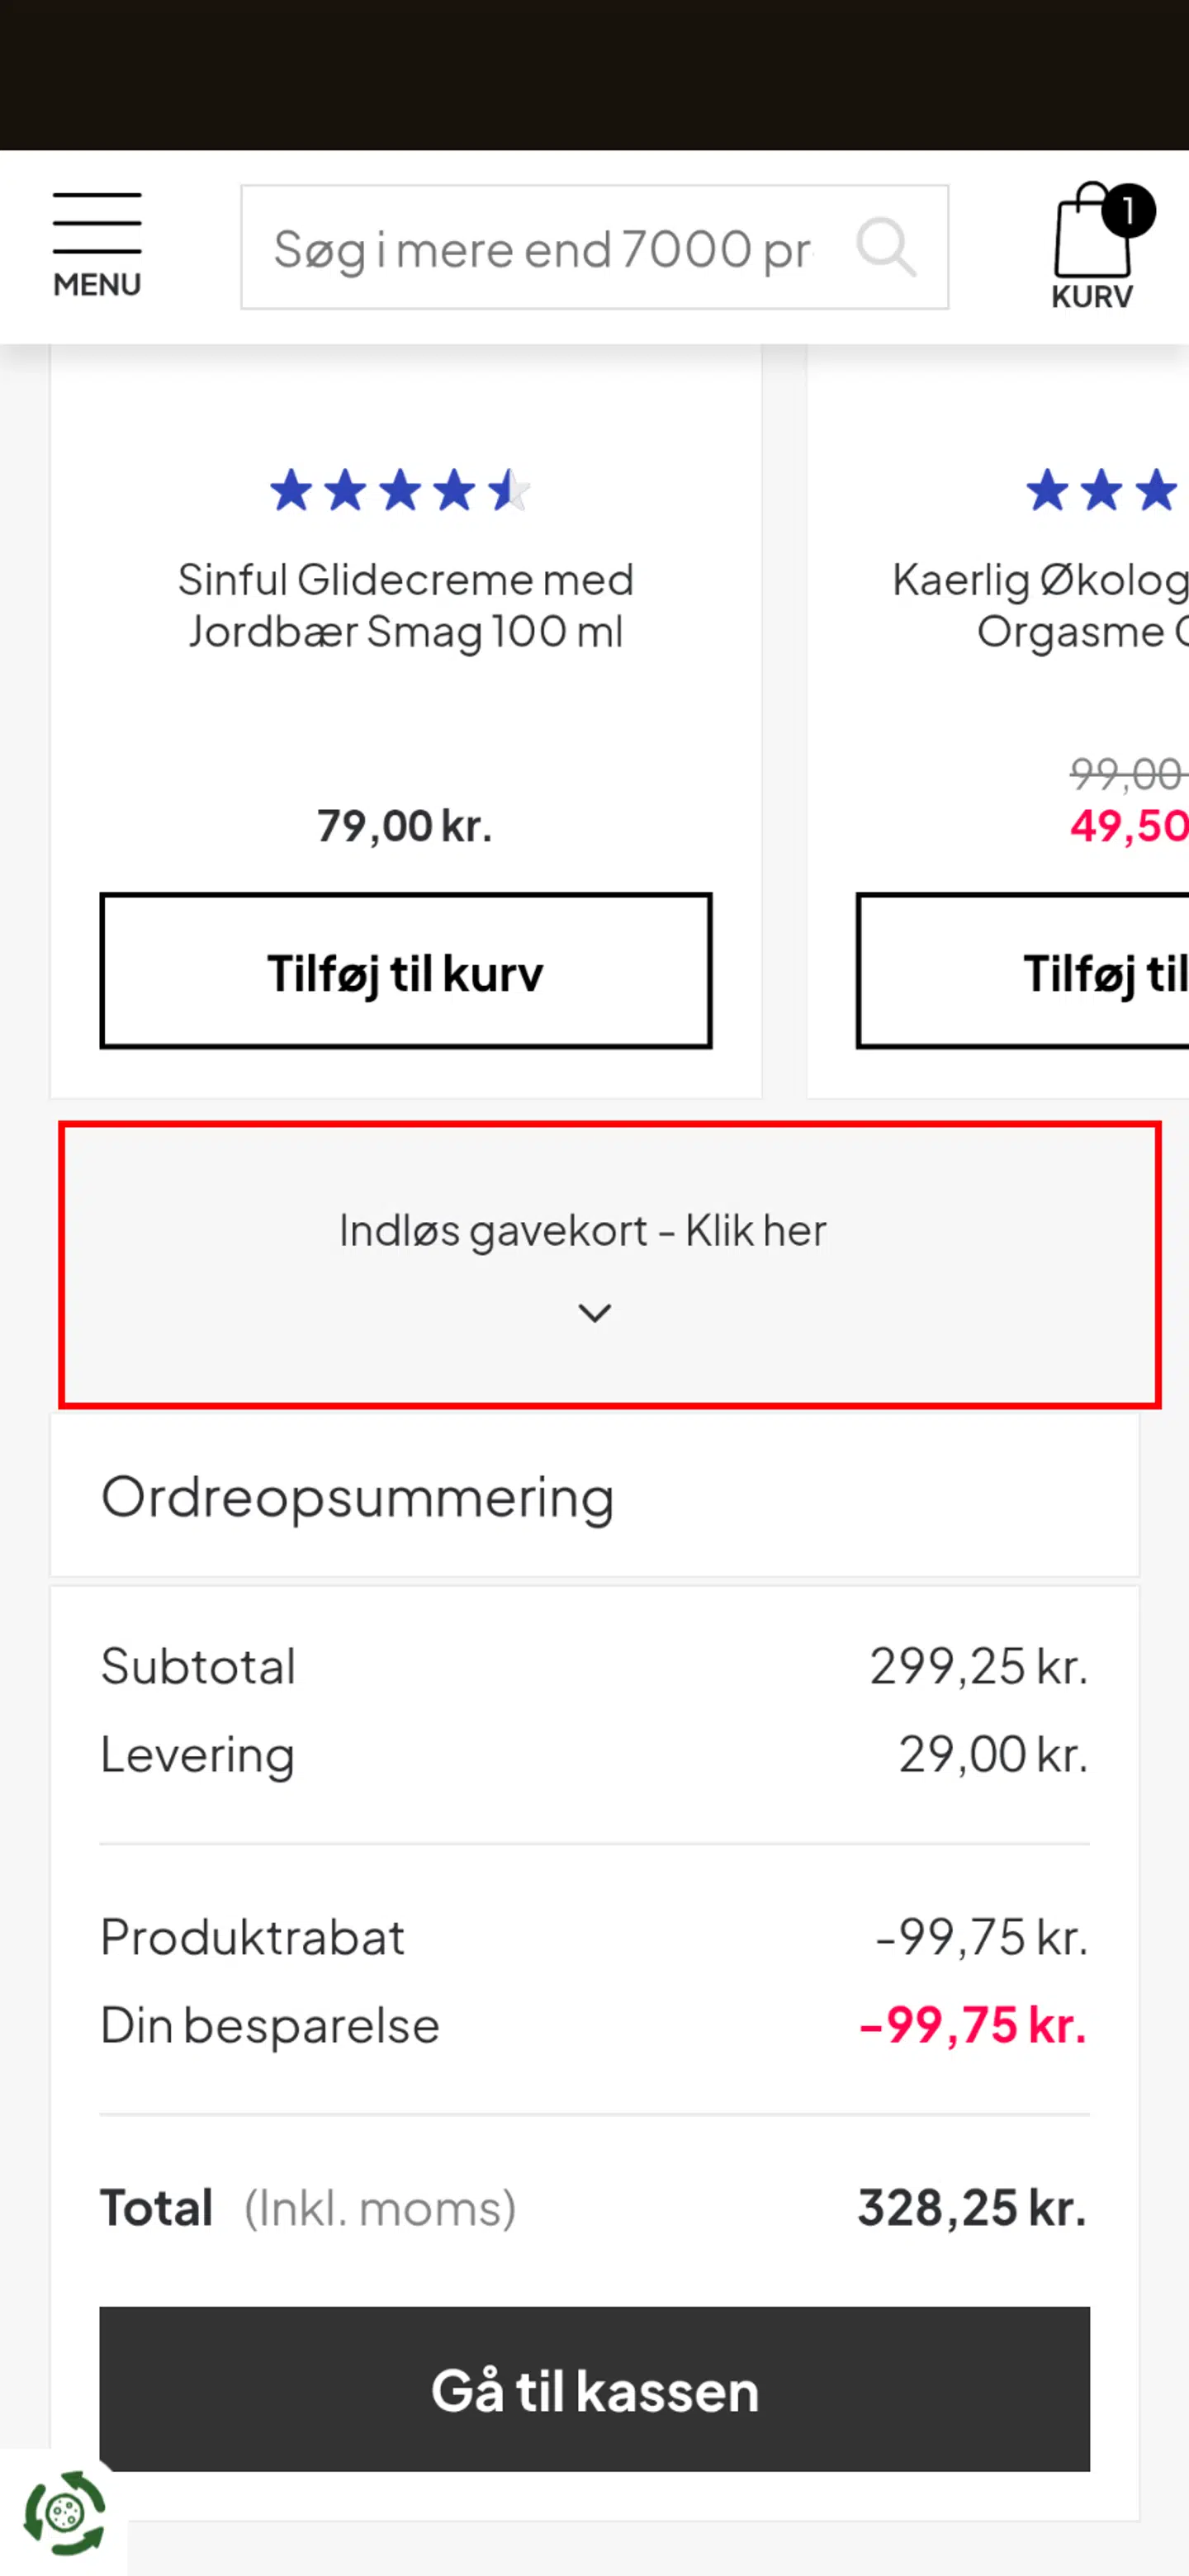Open Sinful Glidecreme med Jordbær Smag product
This screenshot has width=1189, height=2576.
[x=406, y=606]
